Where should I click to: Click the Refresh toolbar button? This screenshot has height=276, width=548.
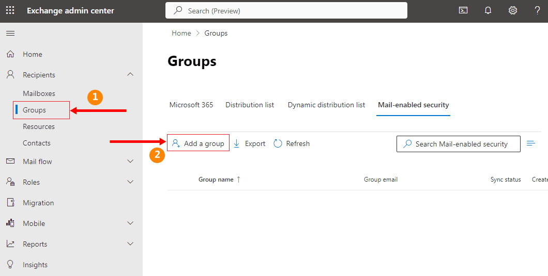(292, 143)
